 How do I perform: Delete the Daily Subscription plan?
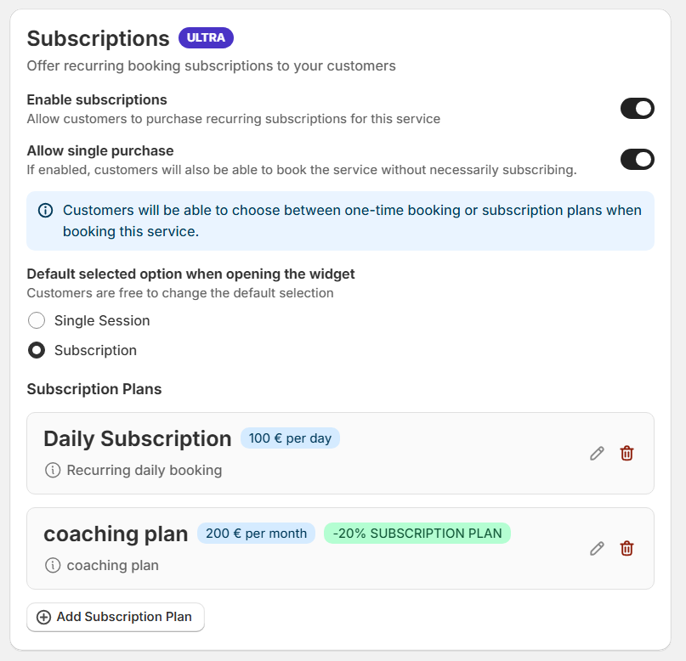[x=626, y=454]
